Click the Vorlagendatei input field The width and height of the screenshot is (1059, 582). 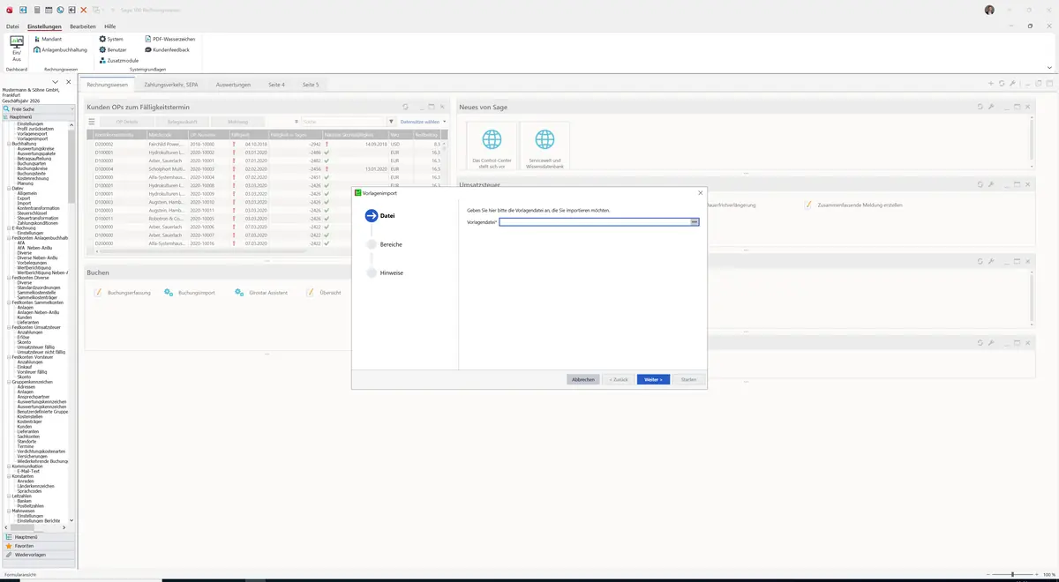[x=595, y=222]
